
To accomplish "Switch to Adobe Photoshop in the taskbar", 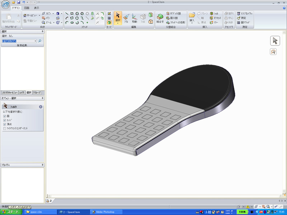I will point(104,212).
